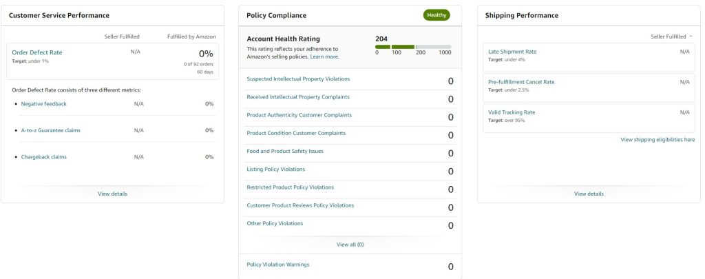This screenshot has width=705, height=279.
Task: Open Chargeback claims metric
Action: pyautogui.click(x=43, y=157)
